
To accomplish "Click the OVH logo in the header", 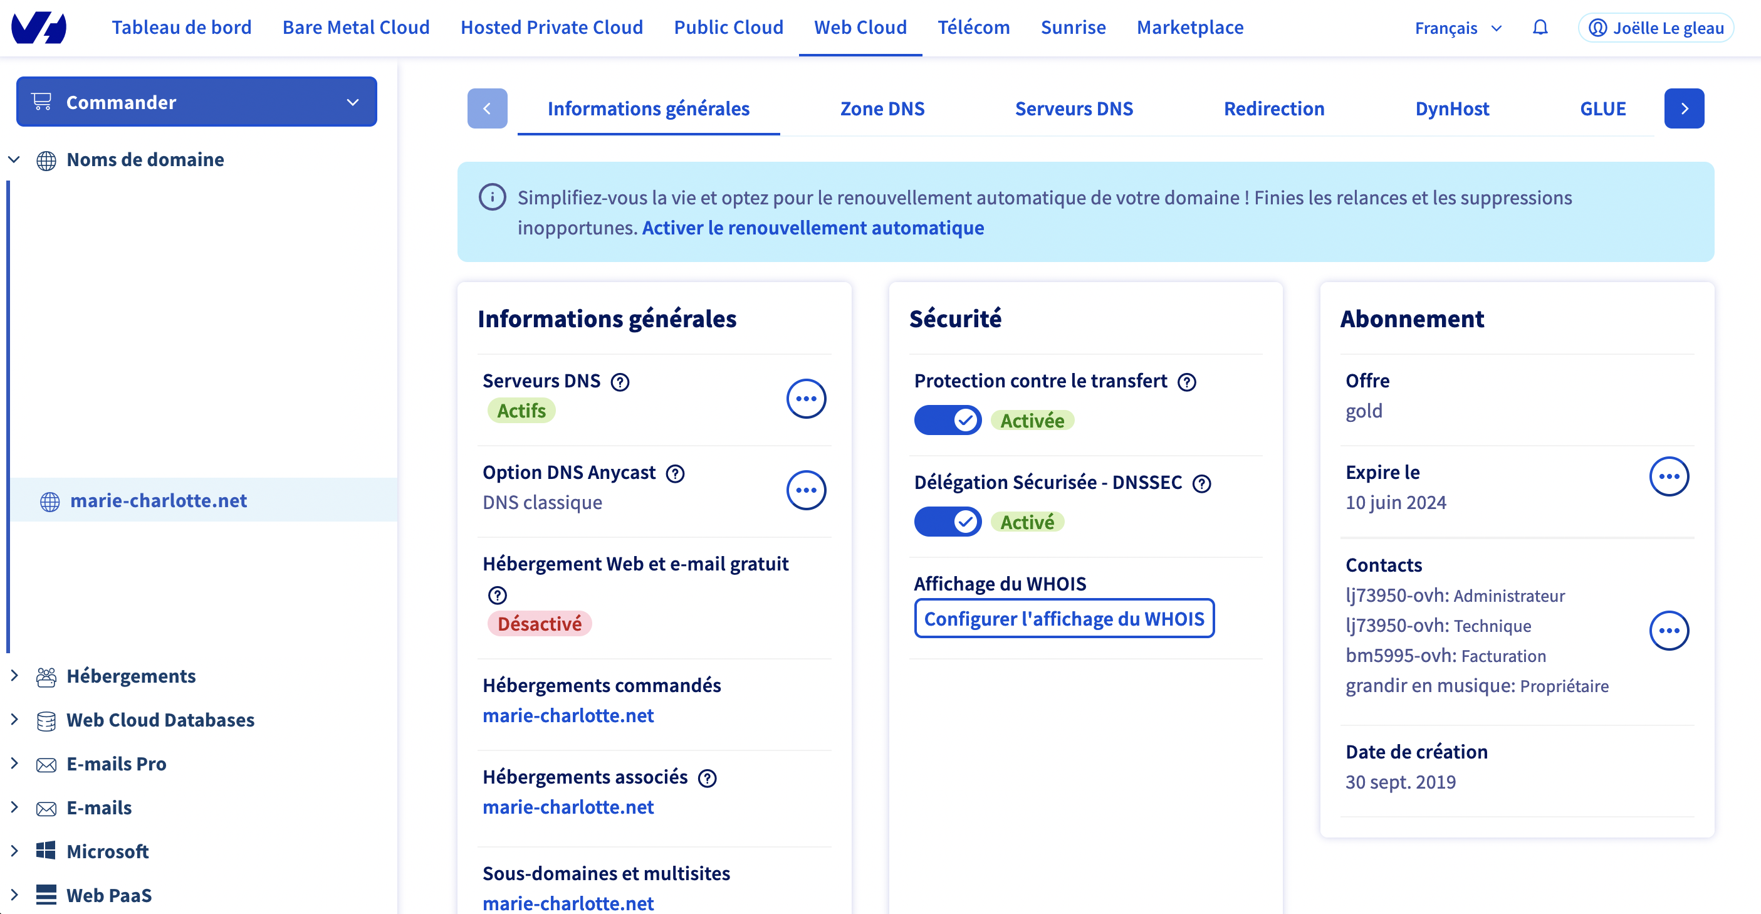I will [x=39, y=28].
